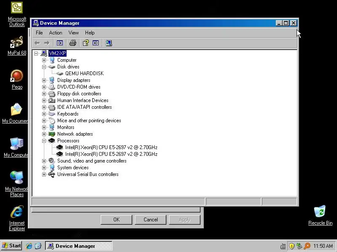Expand the Keyboards node
Screen dimensions: 337x252
coord(44,114)
